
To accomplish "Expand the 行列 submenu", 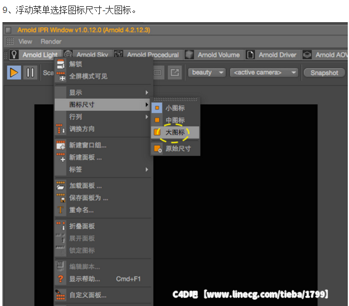I will tap(102, 116).
